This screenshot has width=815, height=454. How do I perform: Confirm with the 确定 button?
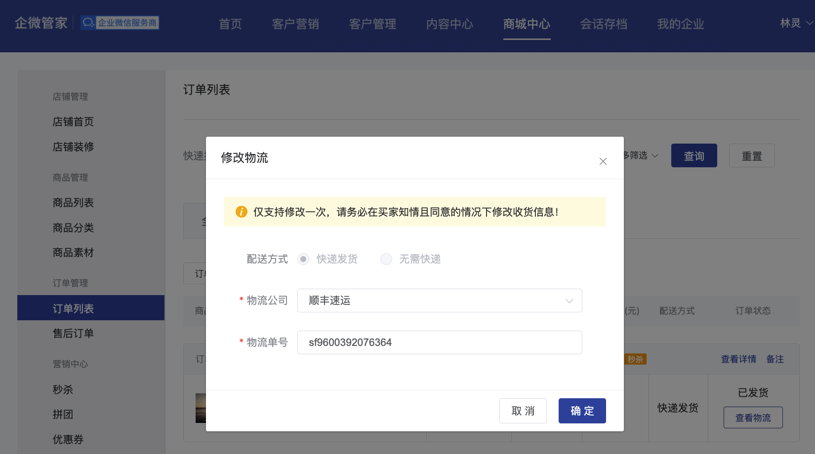click(582, 411)
